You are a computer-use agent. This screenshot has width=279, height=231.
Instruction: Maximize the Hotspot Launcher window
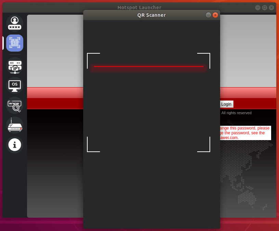coord(265,8)
